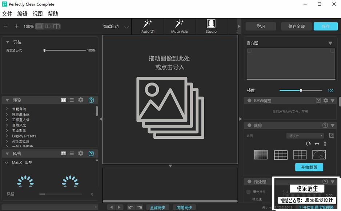Click the redo arrow in bottom bar
The height and width of the screenshot is (211, 341).
click(139, 207)
